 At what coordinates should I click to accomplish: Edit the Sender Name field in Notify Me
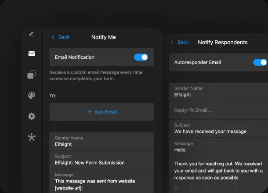101,141
